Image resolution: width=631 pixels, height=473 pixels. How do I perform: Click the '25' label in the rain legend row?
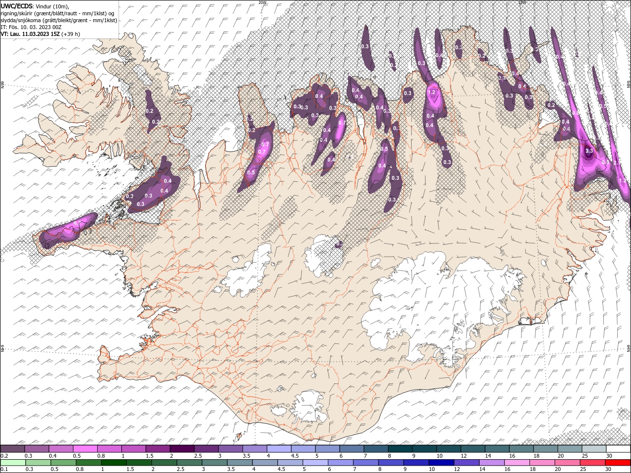(584, 470)
